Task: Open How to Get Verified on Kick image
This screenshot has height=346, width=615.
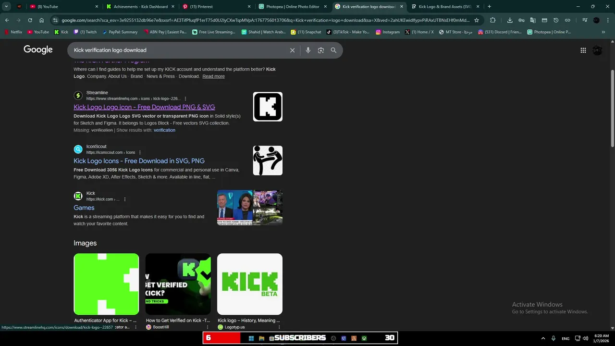Action: [x=178, y=284]
